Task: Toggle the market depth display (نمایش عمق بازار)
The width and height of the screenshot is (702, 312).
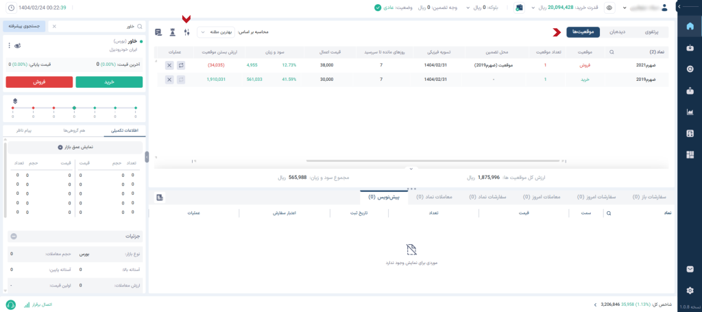Action: pyautogui.click(x=60, y=147)
